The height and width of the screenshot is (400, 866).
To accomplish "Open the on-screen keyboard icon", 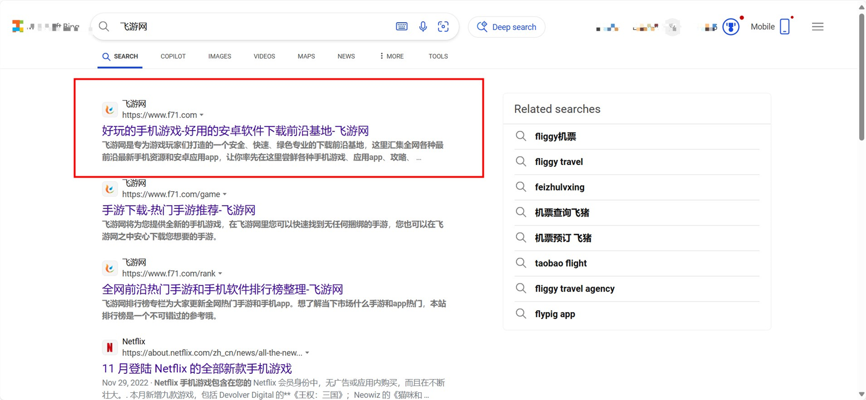I will tap(402, 26).
